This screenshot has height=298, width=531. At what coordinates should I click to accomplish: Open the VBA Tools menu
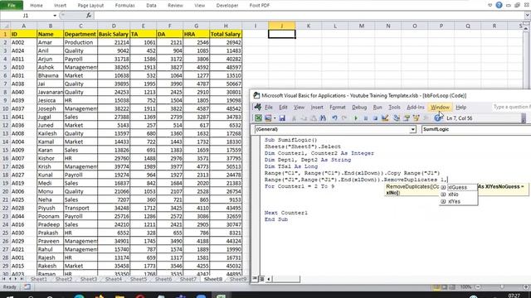click(x=395, y=107)
